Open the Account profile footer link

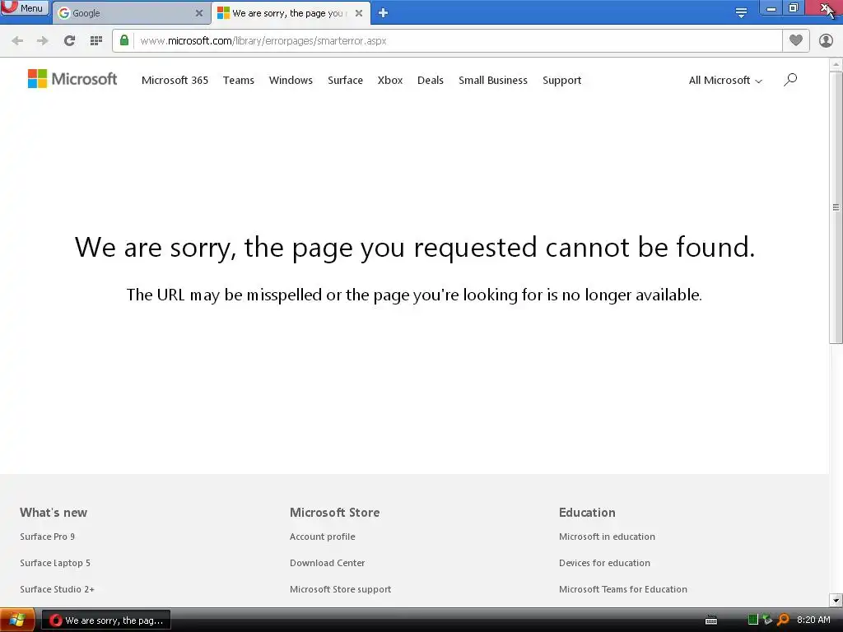[322, 537]
